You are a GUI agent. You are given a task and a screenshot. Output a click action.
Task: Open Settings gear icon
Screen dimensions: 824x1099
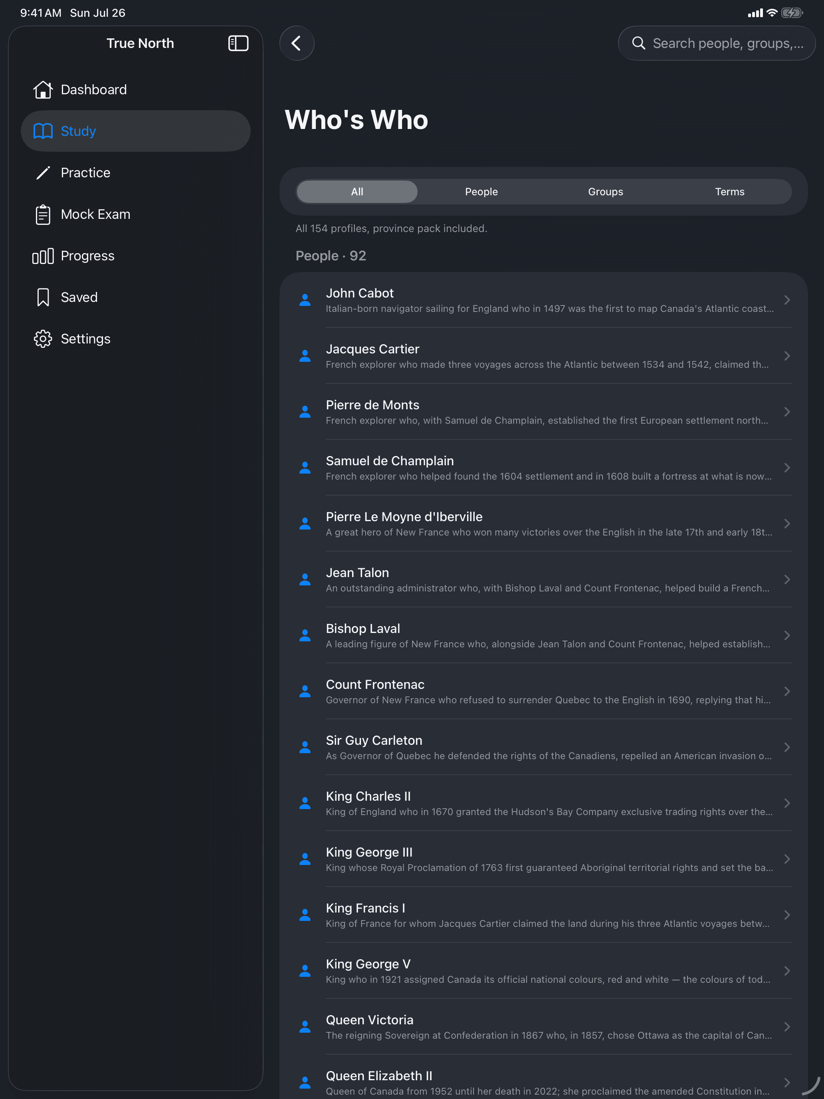click(43, 339)
